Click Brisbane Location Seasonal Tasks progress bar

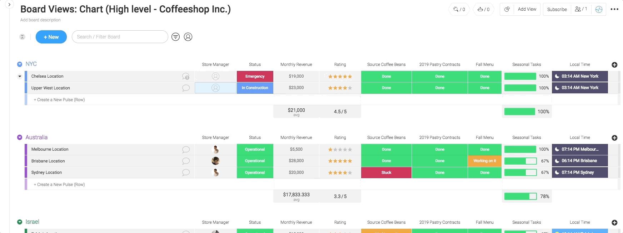[520, 161]
